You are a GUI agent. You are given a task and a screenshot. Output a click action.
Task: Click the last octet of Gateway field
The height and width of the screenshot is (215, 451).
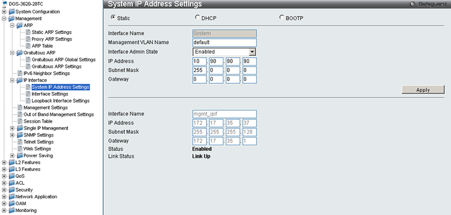[x=249, y=79]
